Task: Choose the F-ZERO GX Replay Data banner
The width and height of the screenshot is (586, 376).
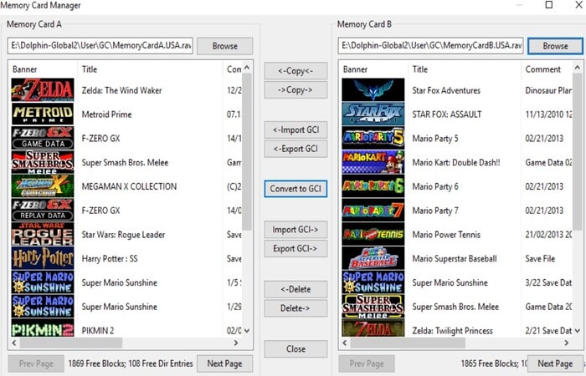Action: [x=43, y=211]
